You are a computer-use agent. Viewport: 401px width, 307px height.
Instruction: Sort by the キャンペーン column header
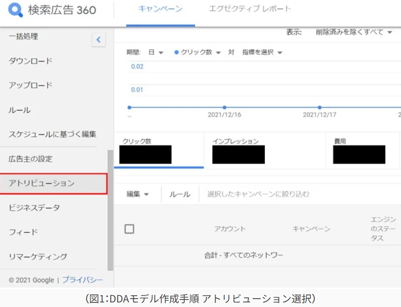[x=311, y=229]
